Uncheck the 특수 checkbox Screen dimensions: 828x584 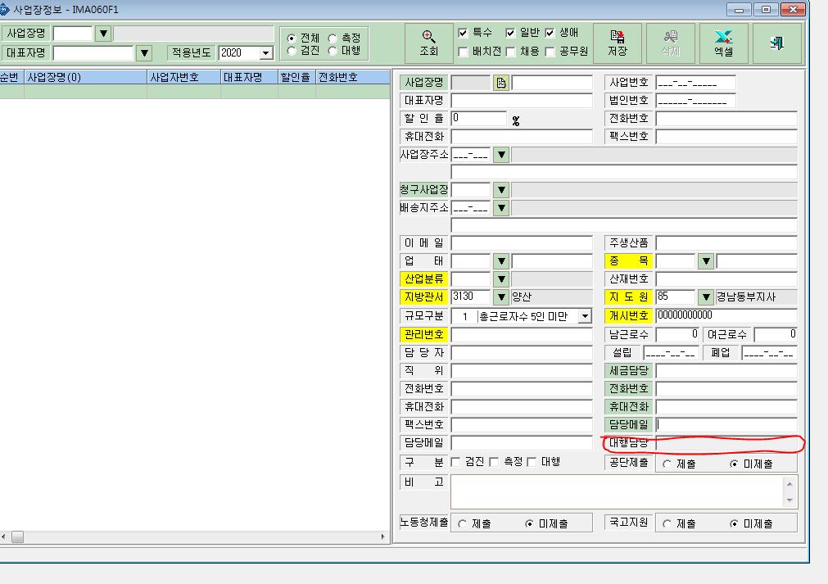463,33
